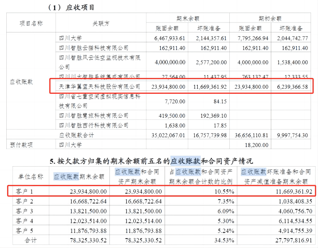Click the value 419,500.00
The image size is (318, 248).
pos(172,116)
